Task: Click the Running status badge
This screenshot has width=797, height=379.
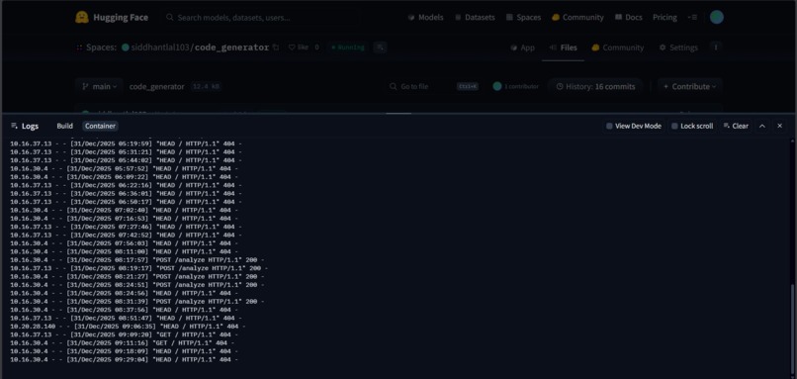Action: coord(348,47)
